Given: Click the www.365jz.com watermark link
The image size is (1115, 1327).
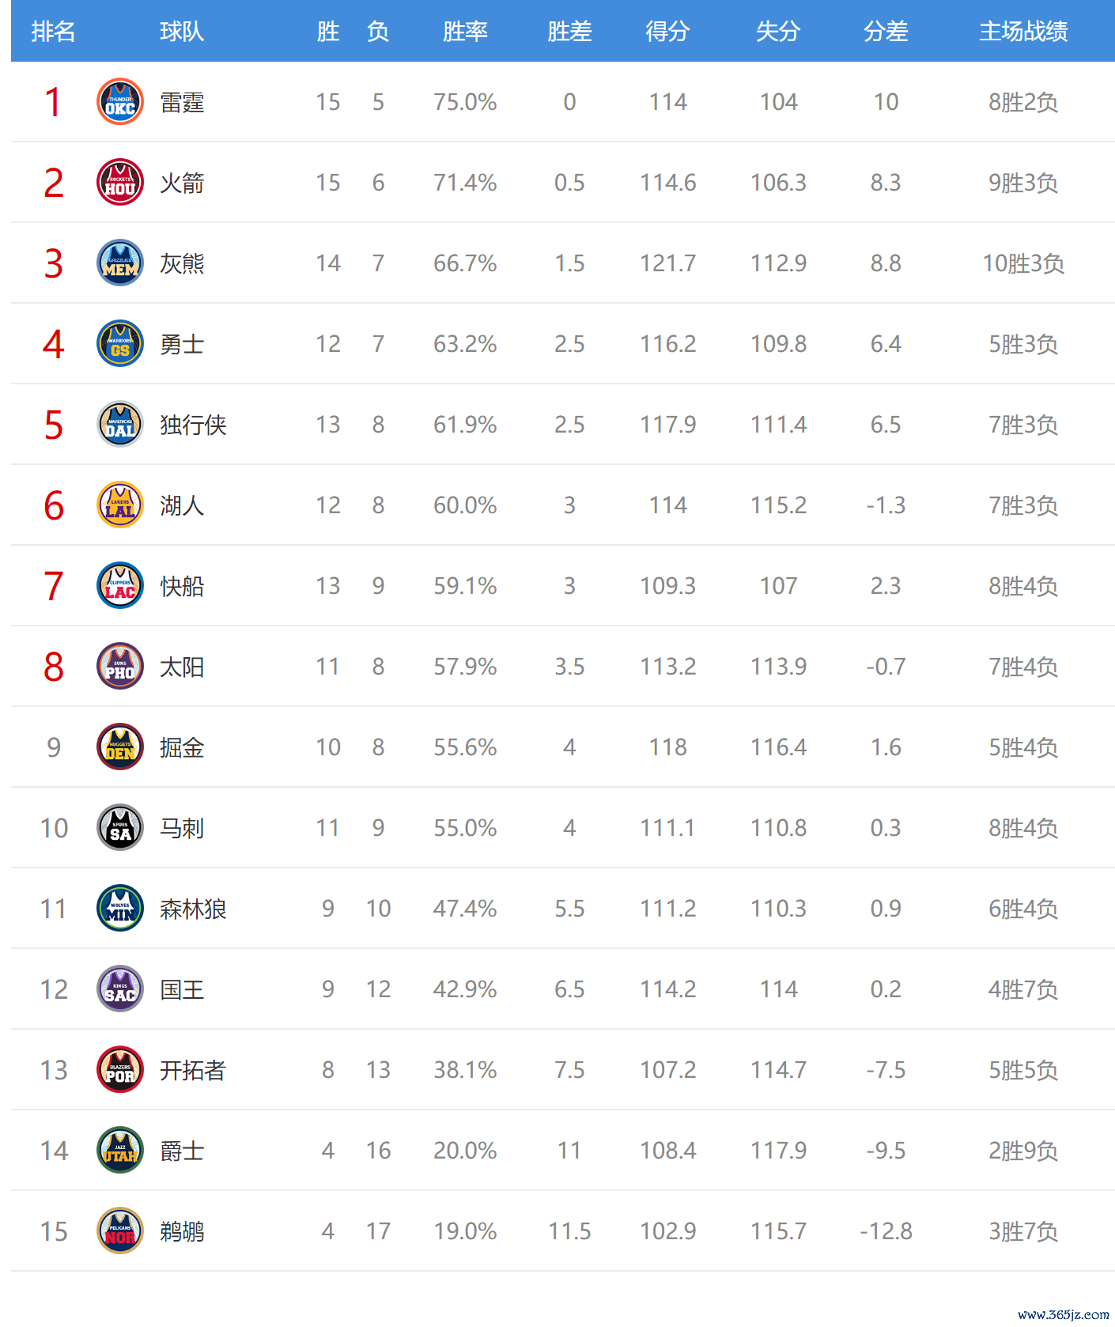Looking at the screenshot, I should [x=1064, y=1314].
